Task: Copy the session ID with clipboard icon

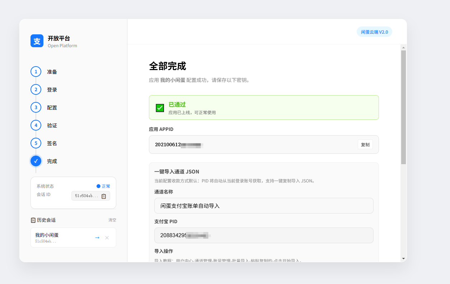Action: point(104,196)
